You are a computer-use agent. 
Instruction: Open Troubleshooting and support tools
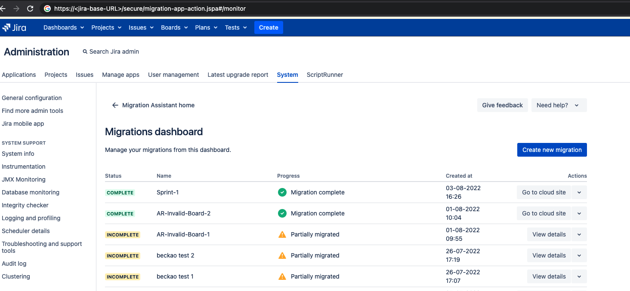42,247
